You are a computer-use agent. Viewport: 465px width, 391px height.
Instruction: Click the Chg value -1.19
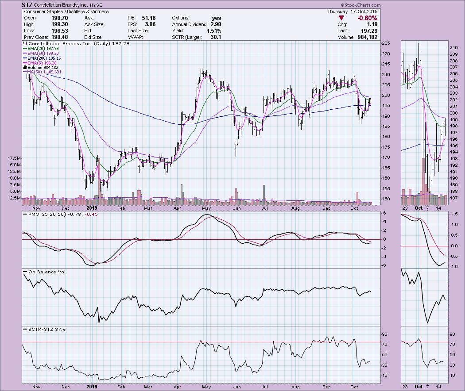(x=371, y=24)
